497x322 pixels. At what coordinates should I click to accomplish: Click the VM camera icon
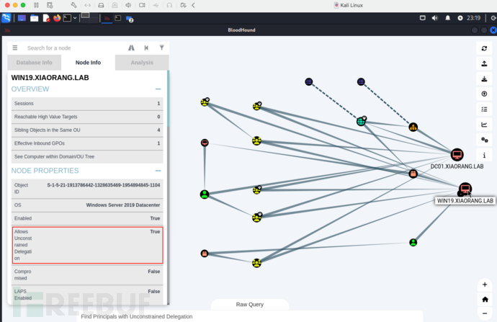[x=142, y=5]
